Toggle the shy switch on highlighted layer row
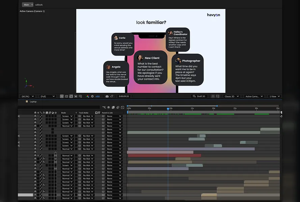Image resolution: width=300 pixels, height=202 pixels. (x=35, y=195)
